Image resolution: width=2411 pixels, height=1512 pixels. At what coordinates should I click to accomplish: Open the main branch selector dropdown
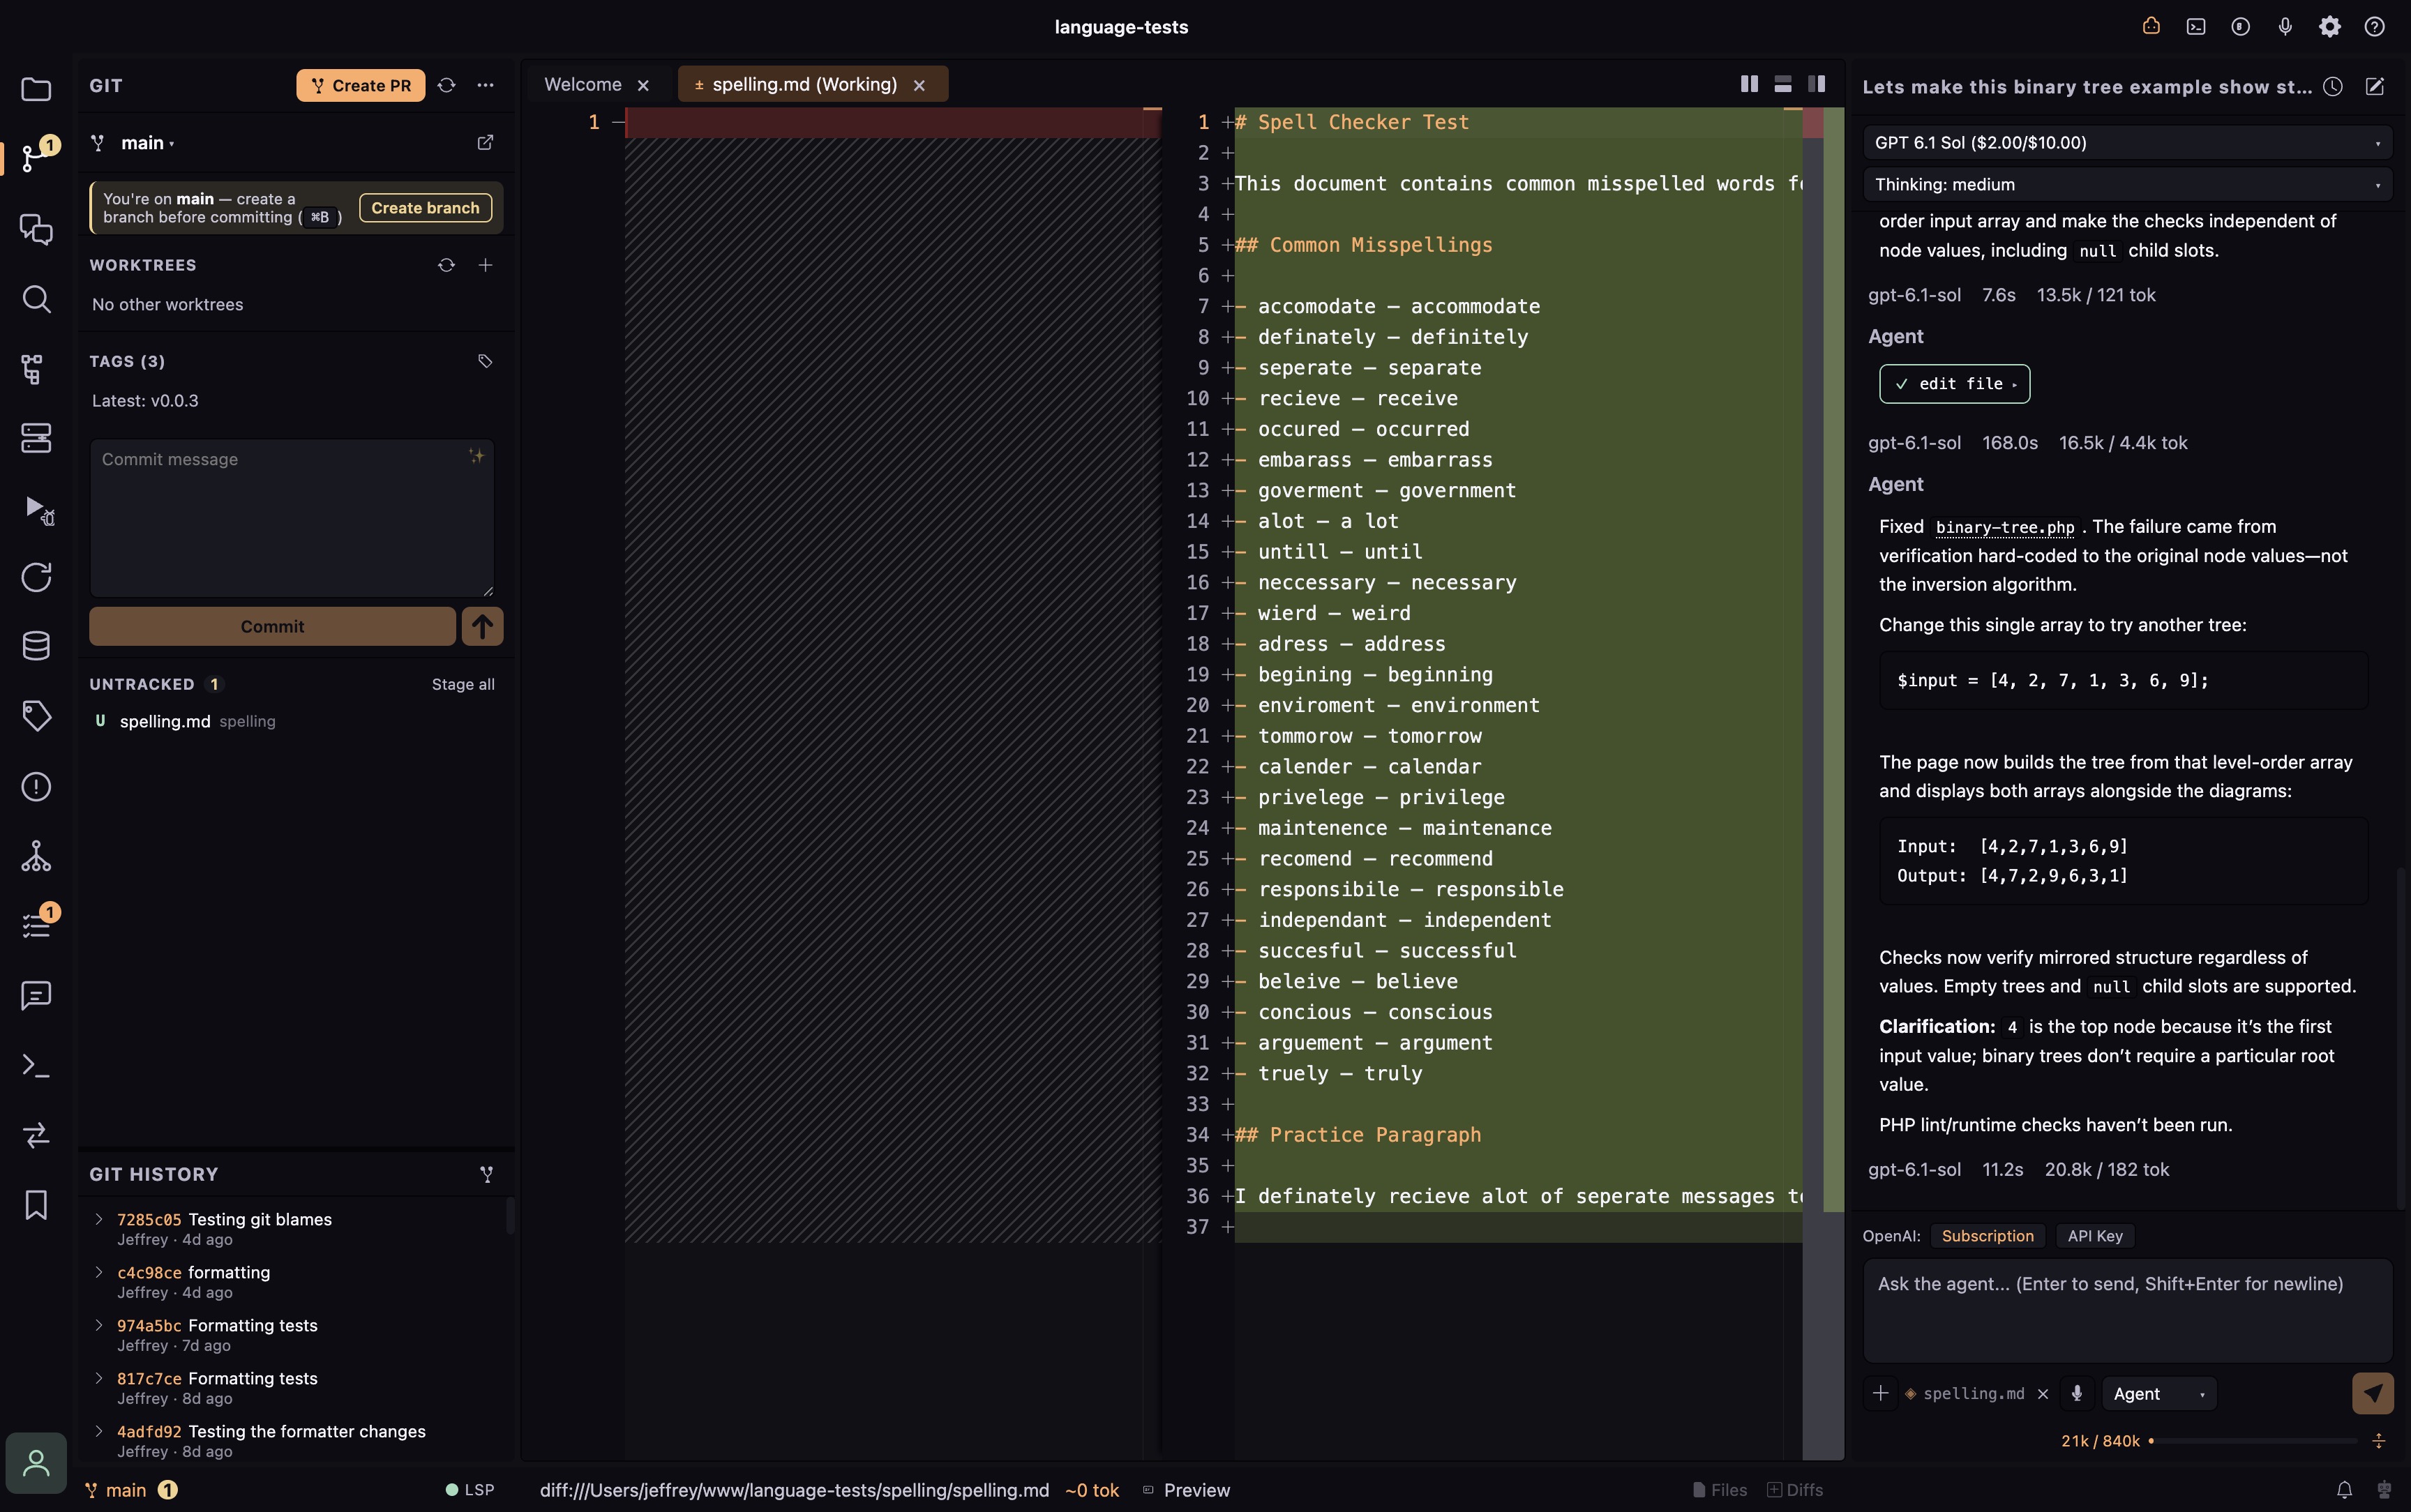(147, 143)
